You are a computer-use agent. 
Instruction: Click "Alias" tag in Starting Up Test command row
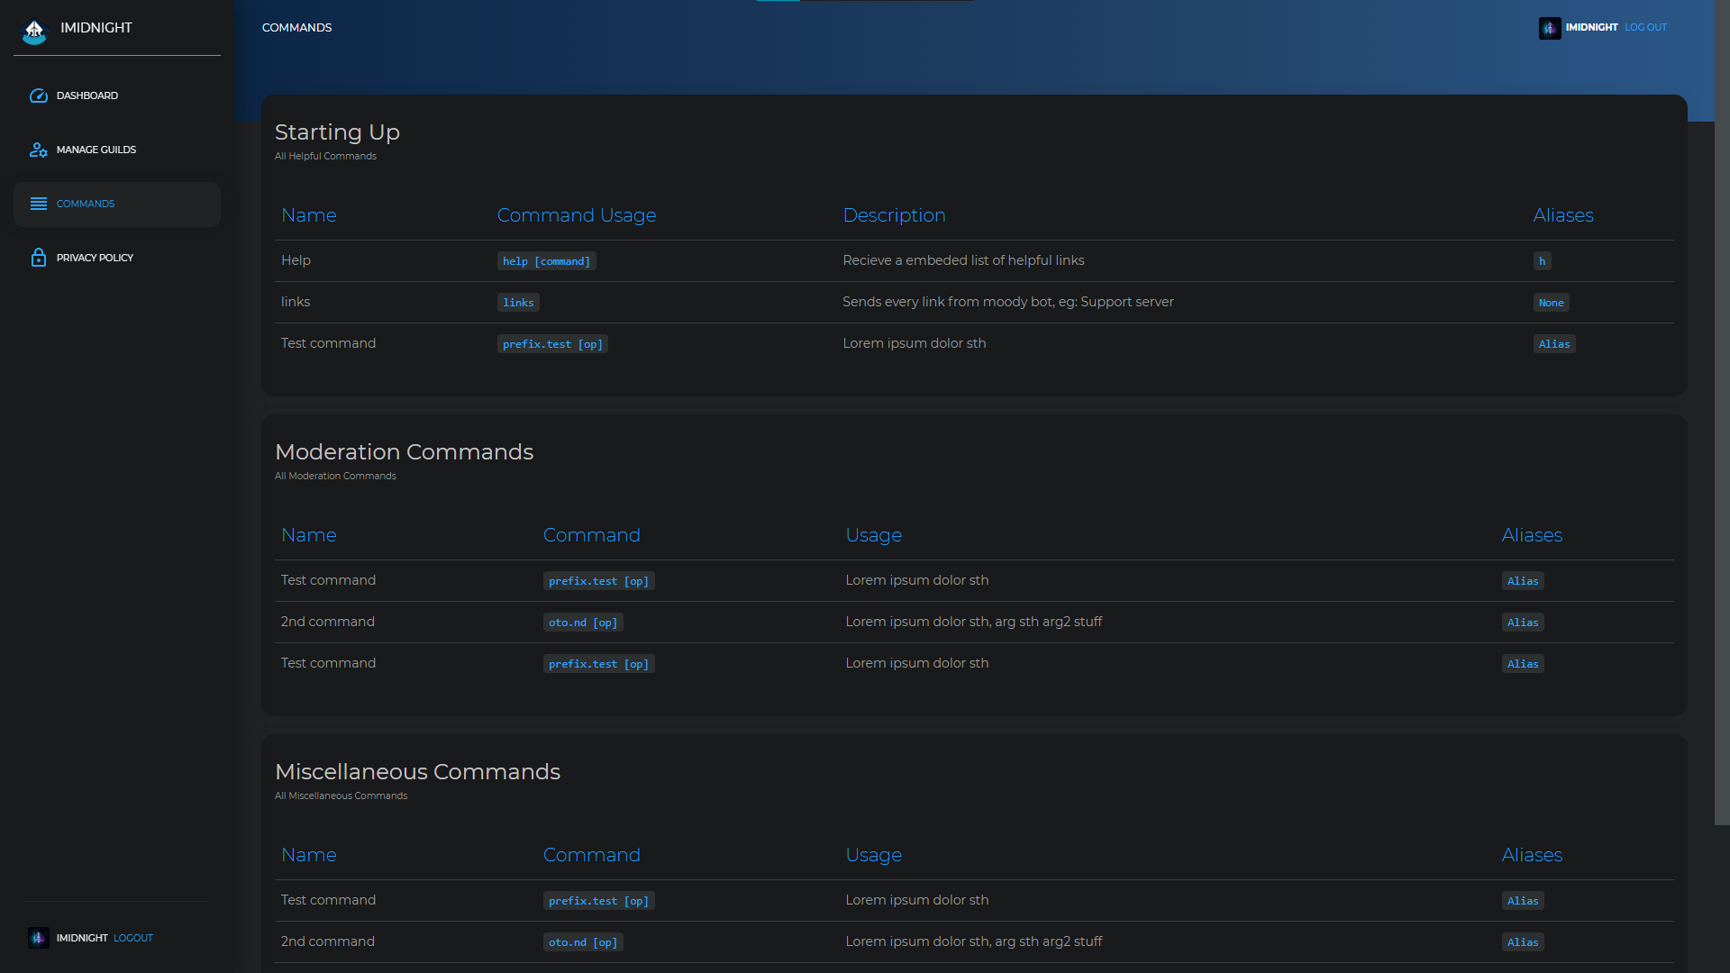[1554, 344]
